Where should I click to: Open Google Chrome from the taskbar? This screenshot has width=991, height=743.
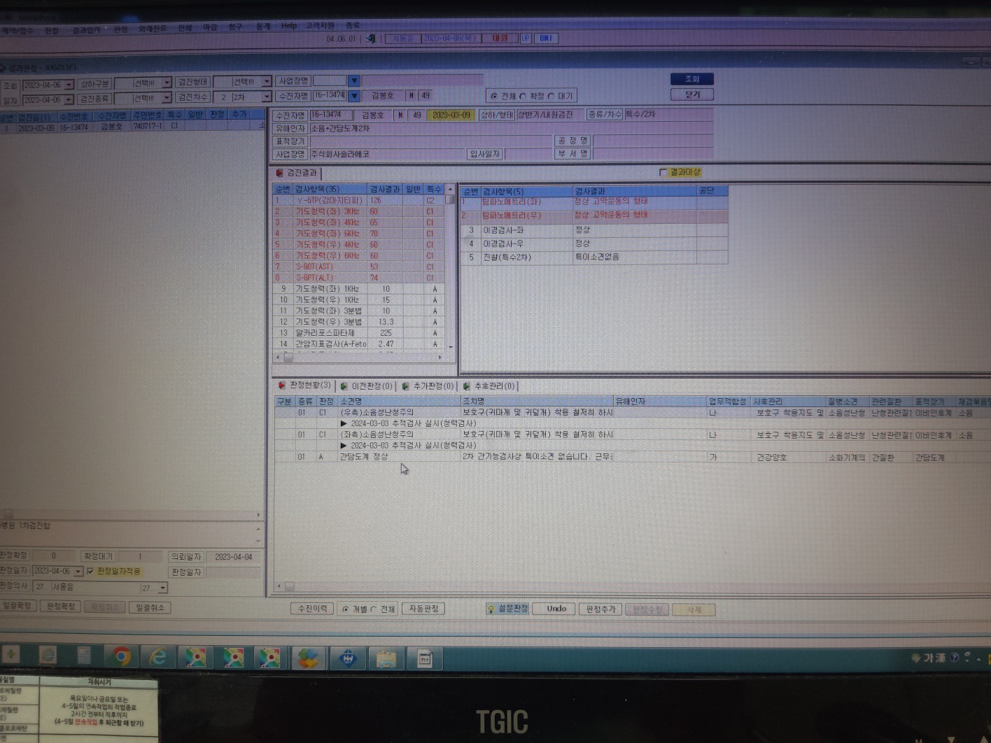click(x=122, y=656)
